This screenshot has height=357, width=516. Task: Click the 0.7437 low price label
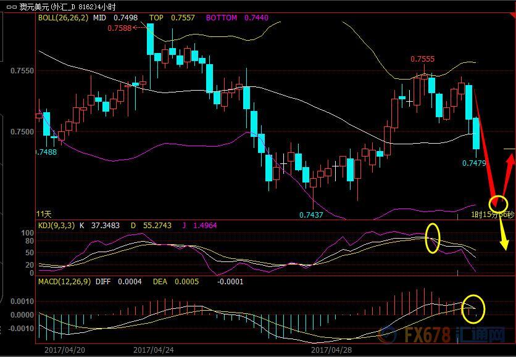pyautogui.click(x=311, y=215)
